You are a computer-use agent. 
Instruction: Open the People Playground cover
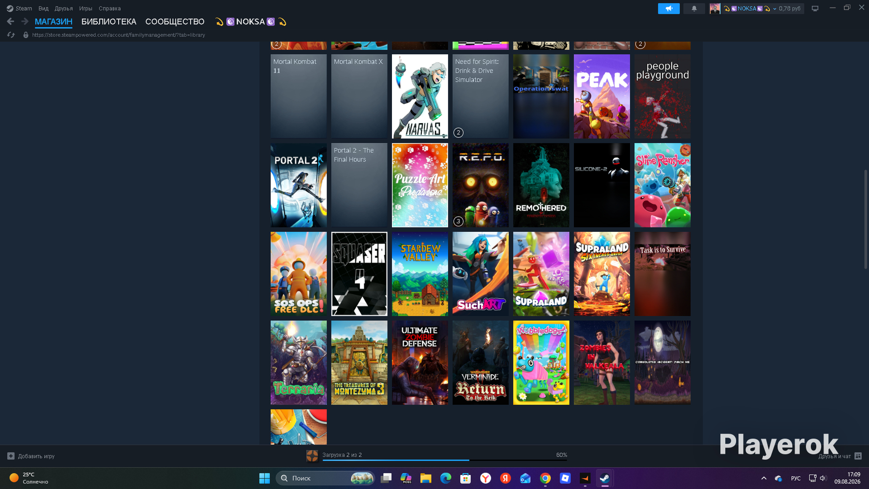click(662, 96)
